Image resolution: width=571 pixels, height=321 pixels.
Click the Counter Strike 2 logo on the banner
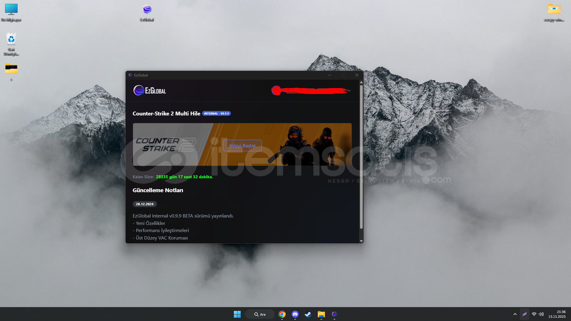tap(165, 144)
